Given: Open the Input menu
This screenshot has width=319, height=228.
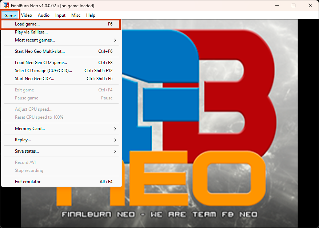Looking at the screenshot, I should 60,15.
